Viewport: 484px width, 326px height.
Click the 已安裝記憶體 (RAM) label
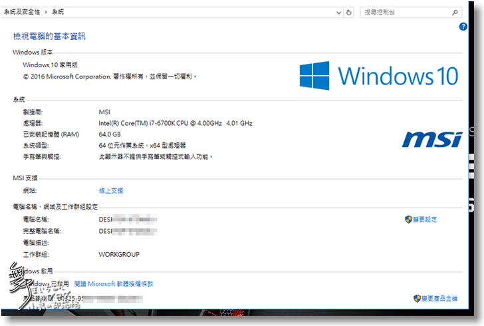(x=51, y=134)
